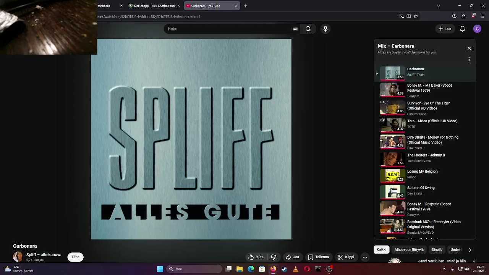The width and height of the screenshot is (489, 275).
Task: Play Sultans Of Swing from the mix
Action: [x=424, y=191]
